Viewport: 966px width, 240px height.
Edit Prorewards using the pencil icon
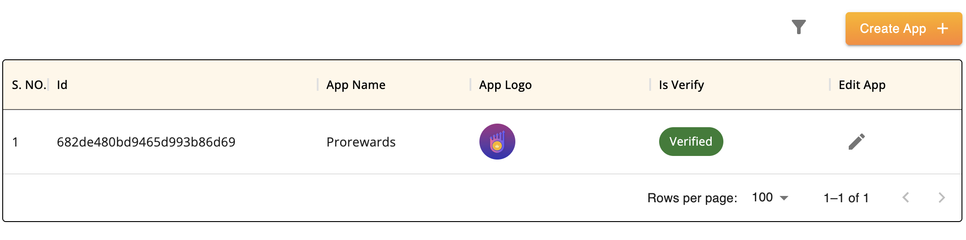pyautogui.click(x=856, y=142)
